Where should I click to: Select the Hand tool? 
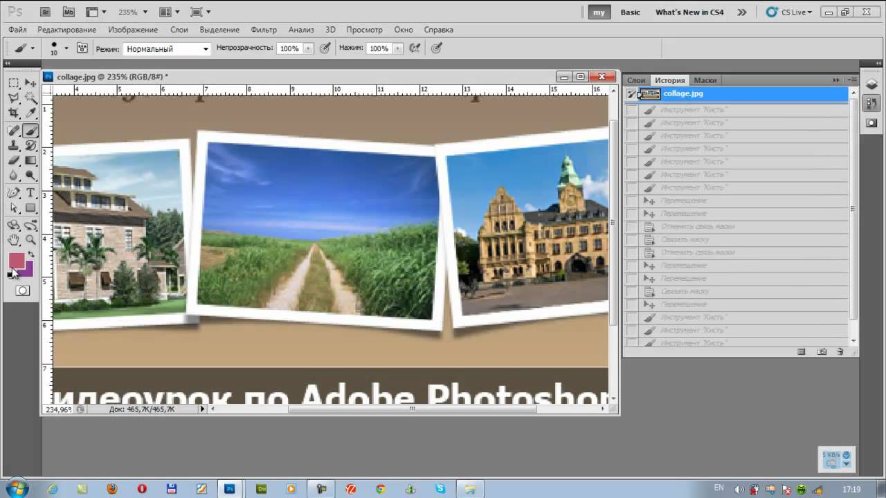[x=13, y=240]
